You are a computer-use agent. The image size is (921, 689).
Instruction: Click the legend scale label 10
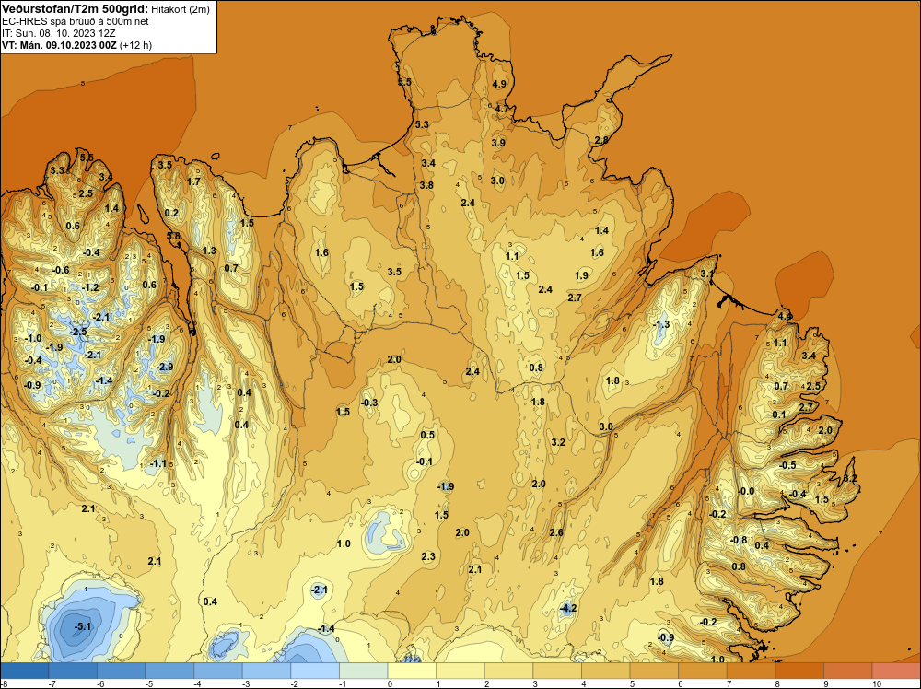tap(877, 683)
